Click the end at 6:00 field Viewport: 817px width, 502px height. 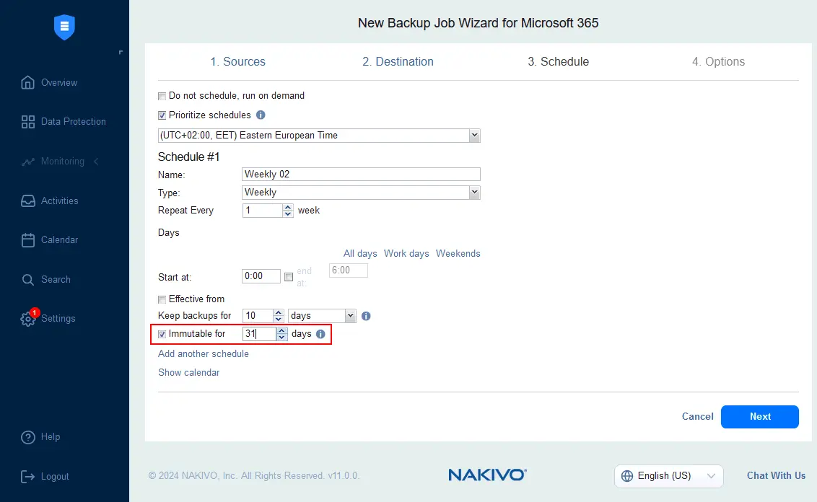pyautogui.click(x=349, y=270)
